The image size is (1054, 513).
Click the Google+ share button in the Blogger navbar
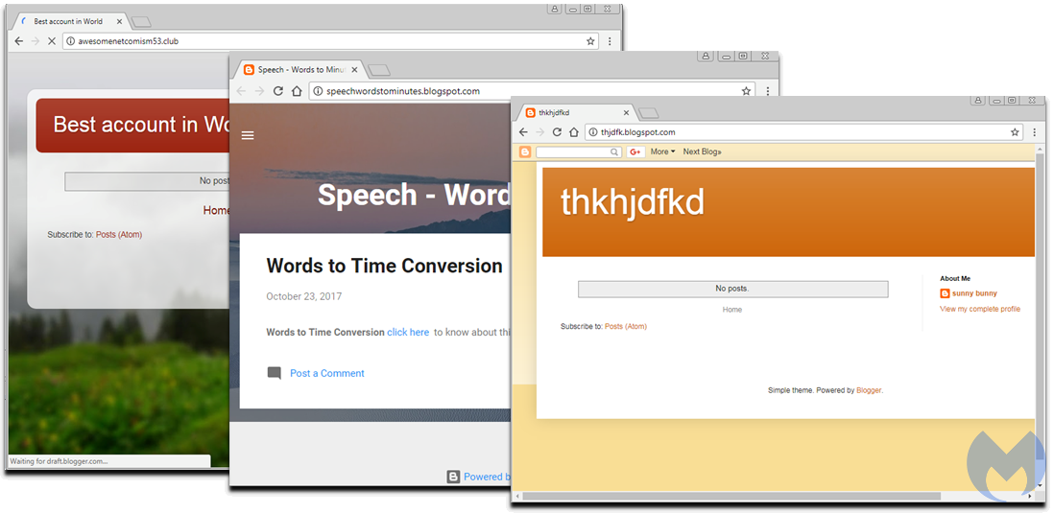point(635,152)
